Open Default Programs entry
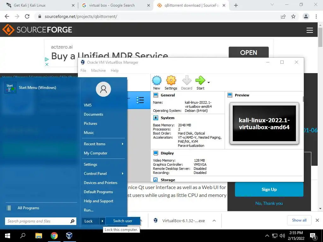This screenshot has height=242, width=323. 98,192
